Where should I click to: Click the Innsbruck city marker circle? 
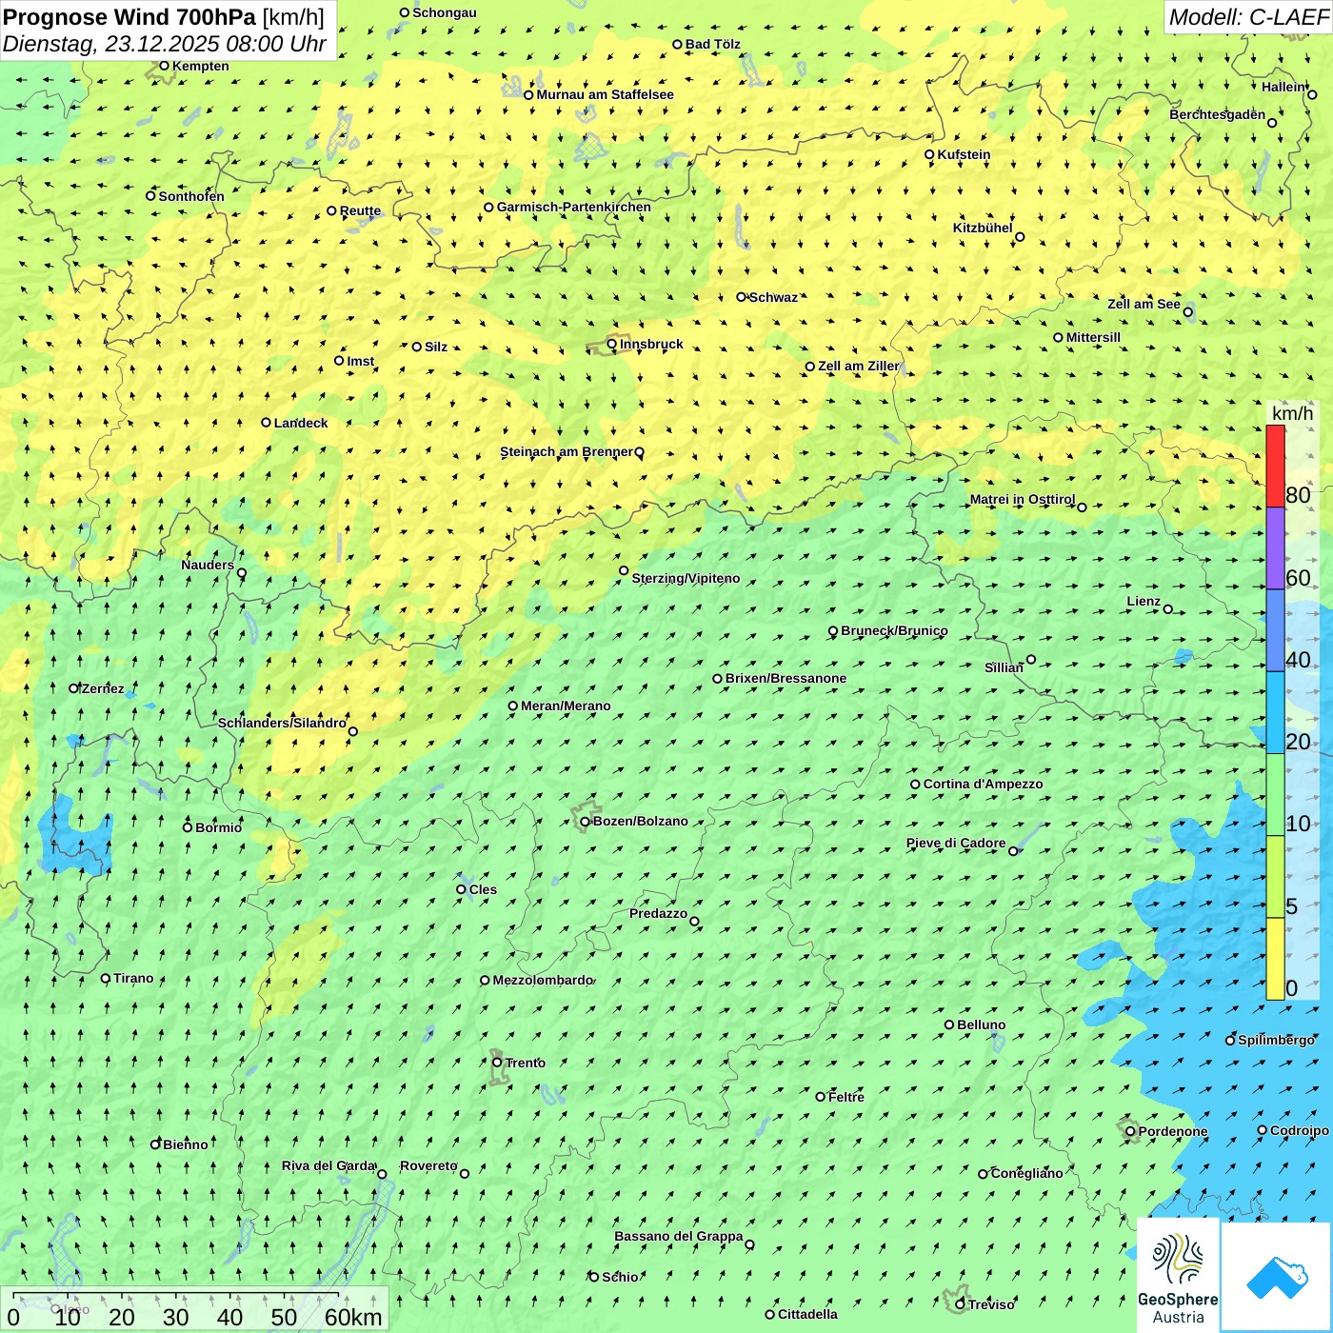pos(612,344)
